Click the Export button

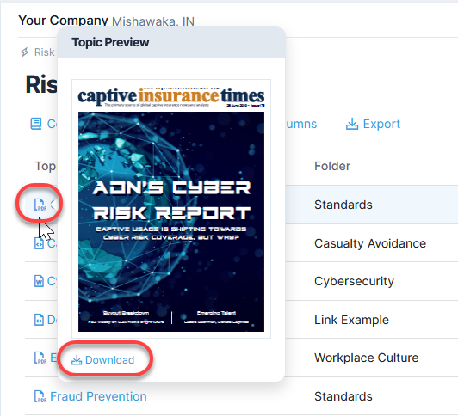pos(373,124)
